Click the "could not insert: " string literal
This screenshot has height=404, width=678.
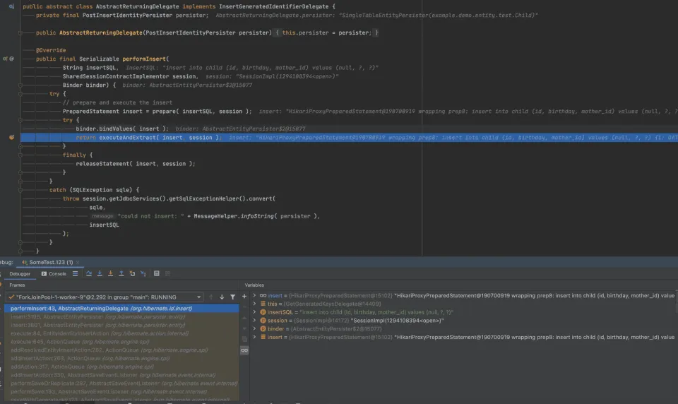tap(150, 216)
